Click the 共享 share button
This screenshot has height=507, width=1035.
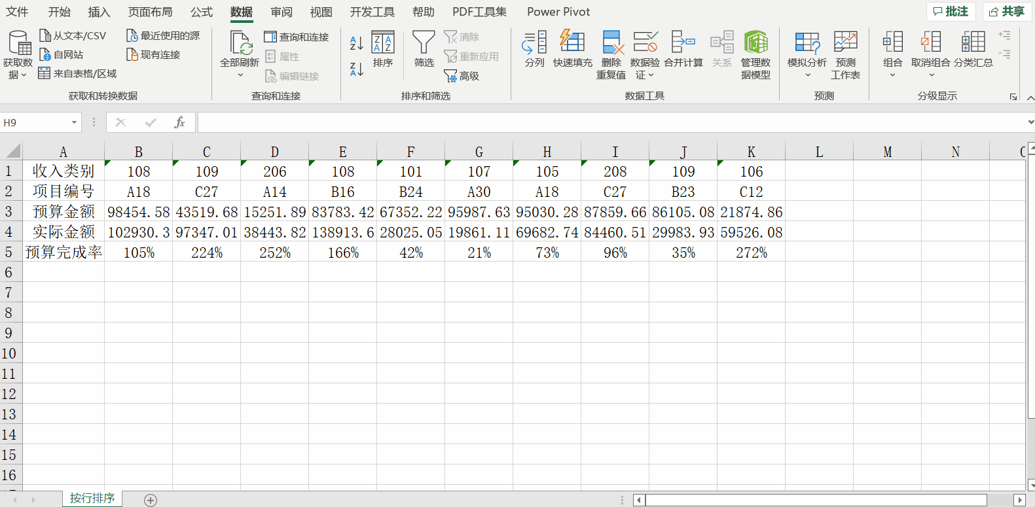[1007, 12]
